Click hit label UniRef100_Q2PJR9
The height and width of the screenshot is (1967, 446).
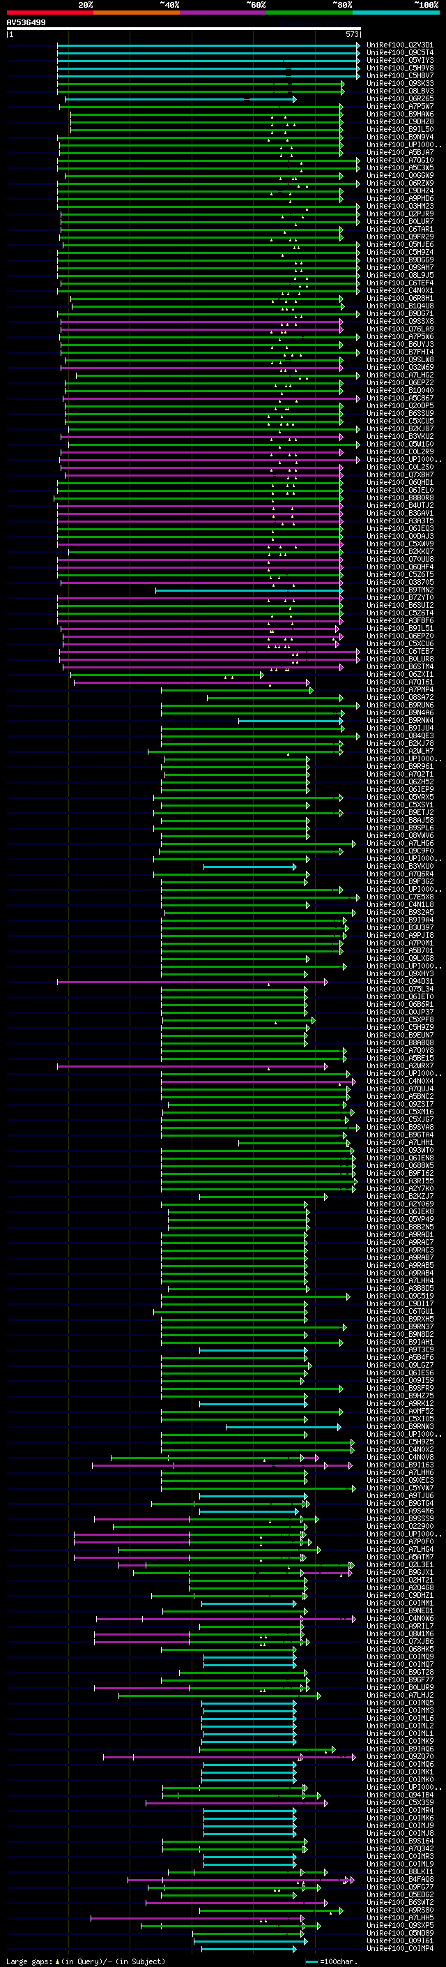(400, 214)
